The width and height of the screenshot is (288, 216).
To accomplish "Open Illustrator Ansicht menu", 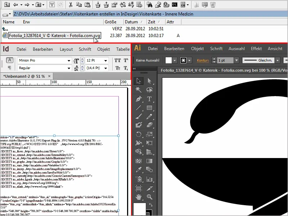I will pyautogui.click(x=275, y=49).
